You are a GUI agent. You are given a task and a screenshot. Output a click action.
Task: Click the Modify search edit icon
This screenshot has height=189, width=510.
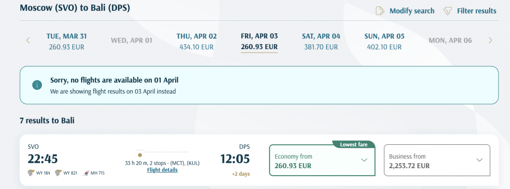380,11
